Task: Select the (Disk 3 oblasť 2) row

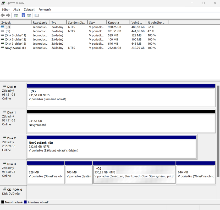Action: pos(84,40)
